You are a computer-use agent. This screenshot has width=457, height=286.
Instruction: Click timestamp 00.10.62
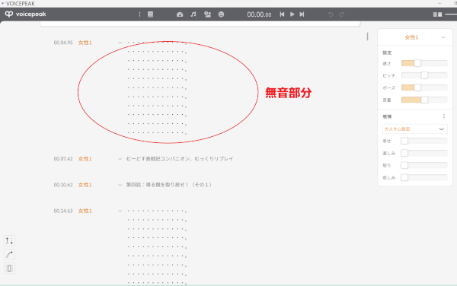tap(63, 185)
